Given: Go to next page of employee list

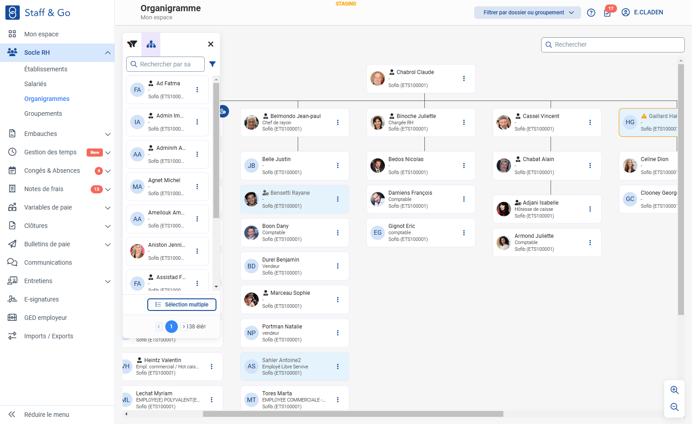Looking at the screenshot, I should click(x=184, y=327).
